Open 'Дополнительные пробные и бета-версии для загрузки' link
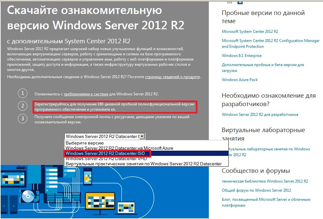Image resolution: width=323 pixels, height=219 pixels. pyautogui.click(x=262, y=68)
